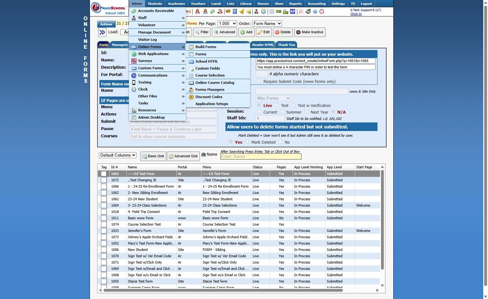Image resolution: width=488 pixels, height=299 pixels.
Task: Tick the tag checkbox for form 1072
Action: (104, 180)
